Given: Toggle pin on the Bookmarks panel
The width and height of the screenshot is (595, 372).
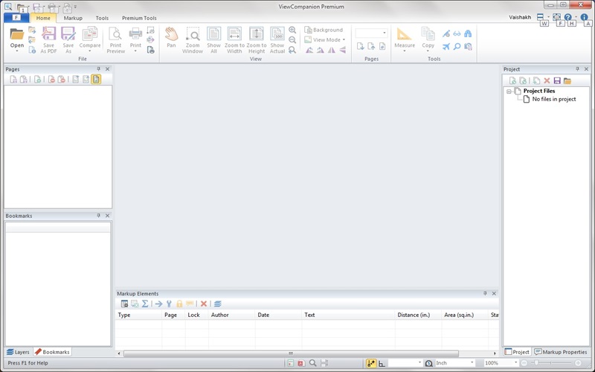Looking at the screenshot, I should click(98, 216).
